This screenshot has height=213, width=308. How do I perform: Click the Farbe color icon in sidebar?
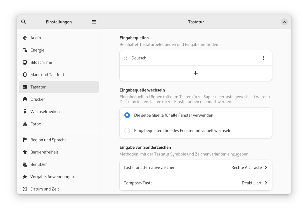25,124
